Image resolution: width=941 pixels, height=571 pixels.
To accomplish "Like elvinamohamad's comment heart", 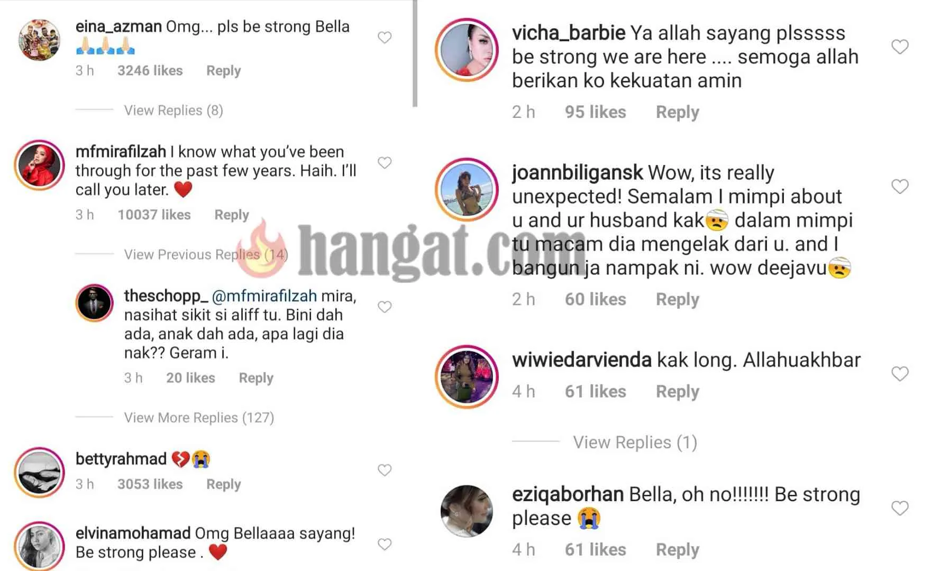I will (385, 545).
